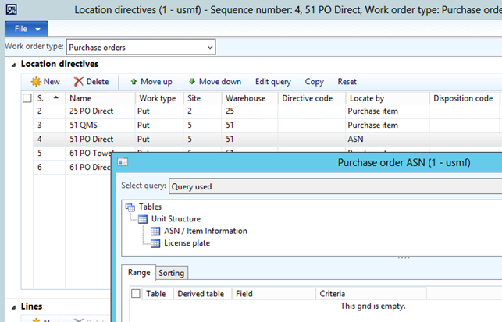Open the Work order type dropdown

click(208, 48)
